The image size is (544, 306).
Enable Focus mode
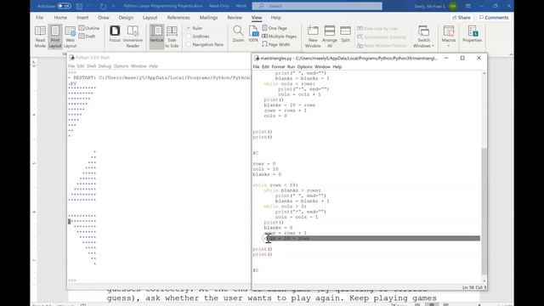coord(115,34)
